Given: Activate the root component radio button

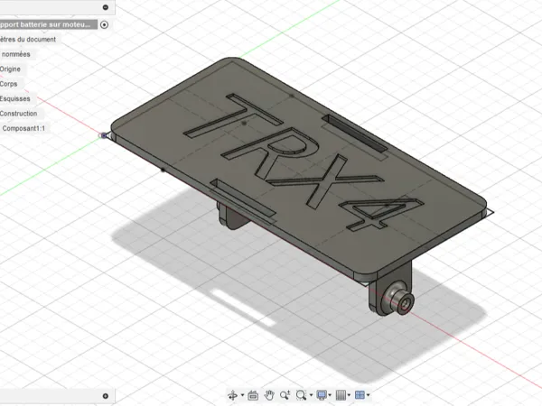Looking at the screenshot, I should click(x=104, y=25).
